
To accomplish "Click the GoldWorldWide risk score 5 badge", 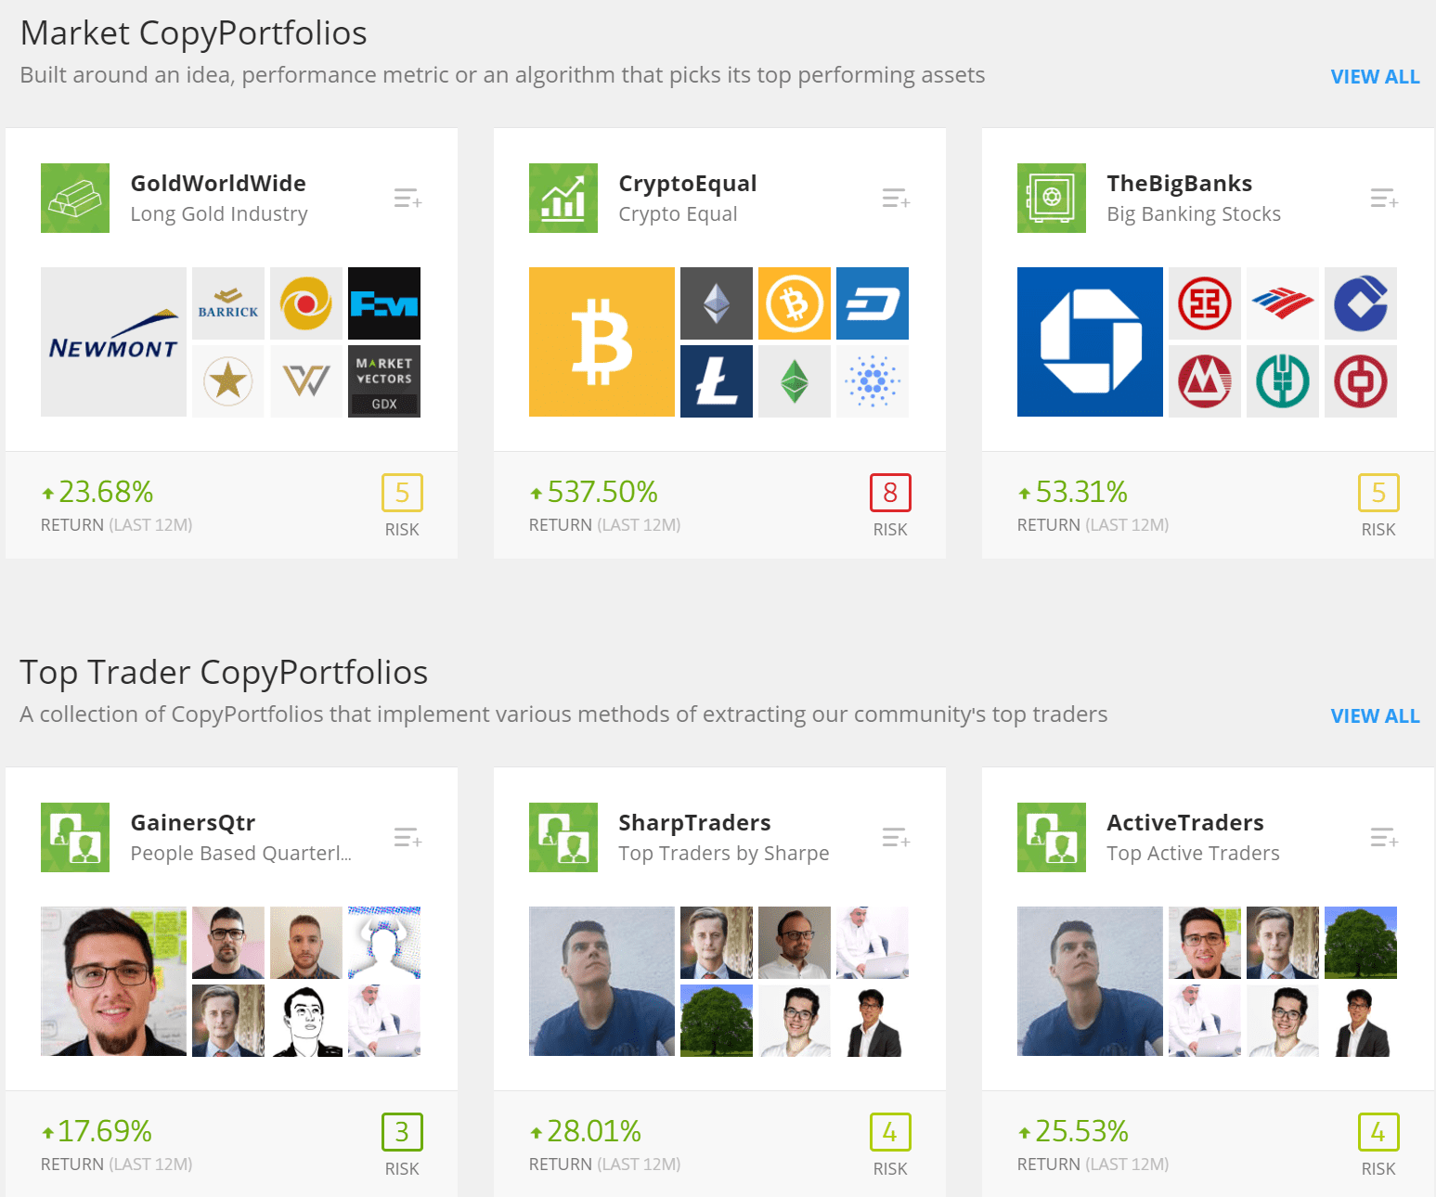I will coord(402,493).
